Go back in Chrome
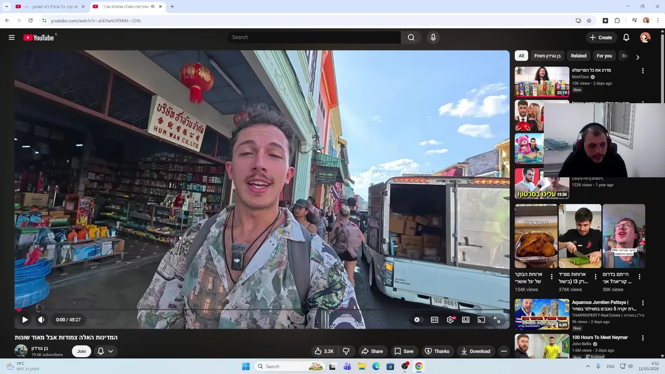The height and width of the screenshot is (374, 665). (x=7, y=20)
